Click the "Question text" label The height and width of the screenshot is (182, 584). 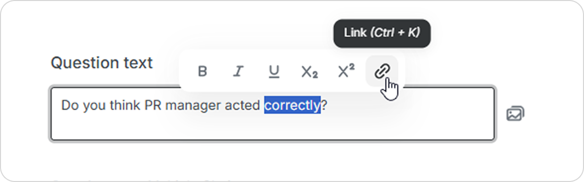pos(102,63)
